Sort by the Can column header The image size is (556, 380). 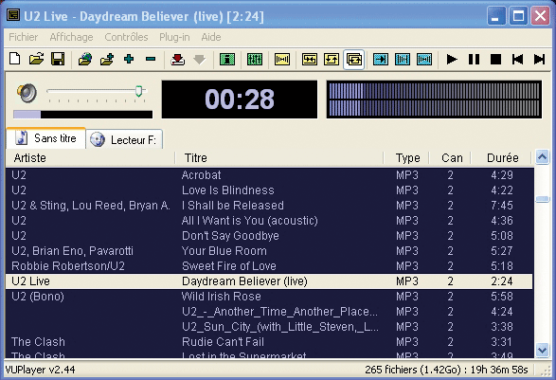point(450,158)
